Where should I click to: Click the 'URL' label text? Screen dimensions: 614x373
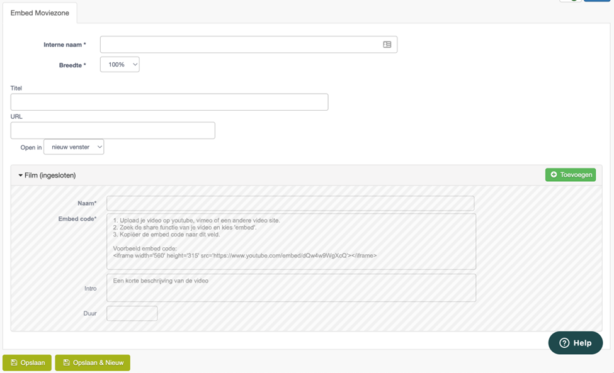tap(16, 116)
